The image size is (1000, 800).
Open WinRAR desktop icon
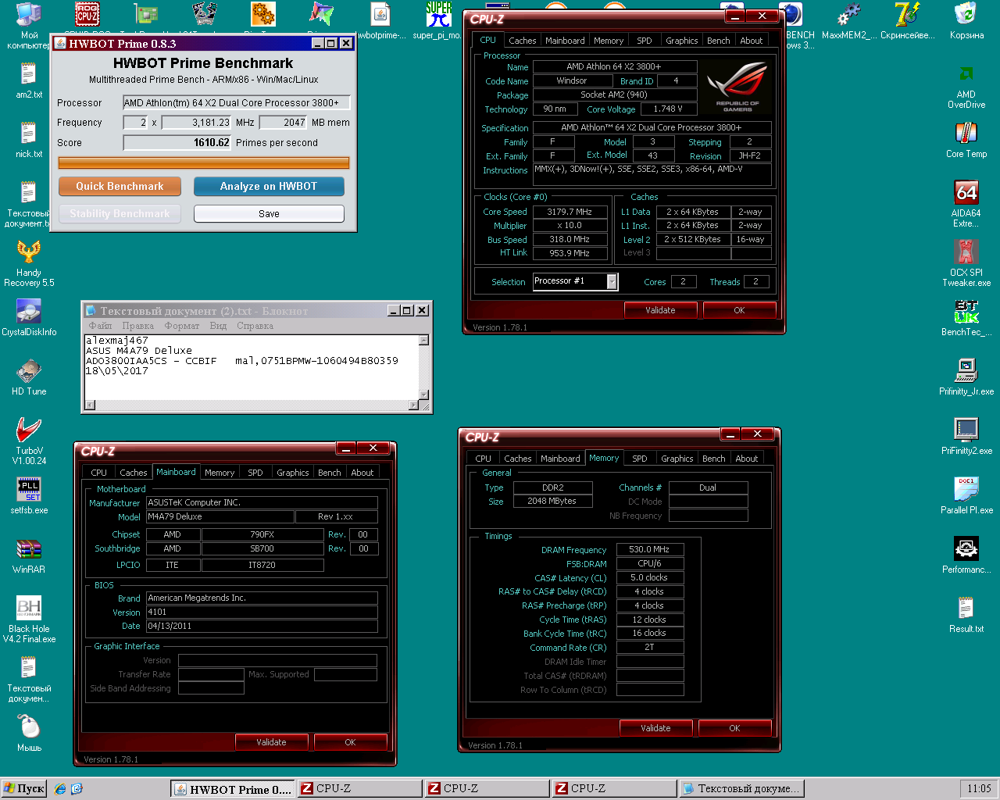[x=29, y=555]
